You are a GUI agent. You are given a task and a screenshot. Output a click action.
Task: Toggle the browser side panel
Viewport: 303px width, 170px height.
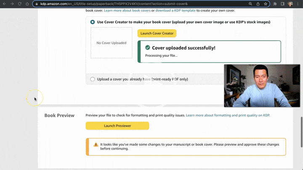coord(282,4)
